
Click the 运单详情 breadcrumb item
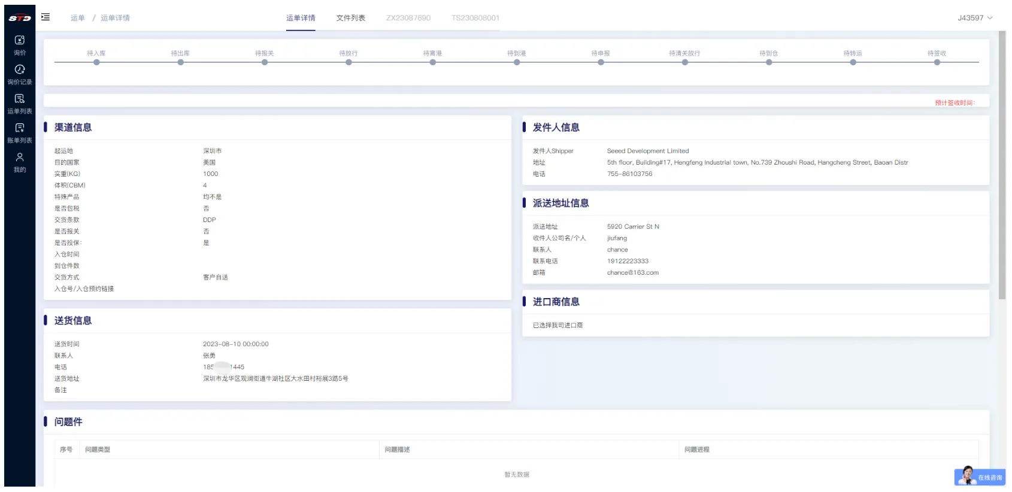click(115, 18)
